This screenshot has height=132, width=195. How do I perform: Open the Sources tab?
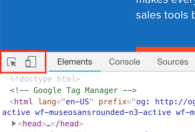click(173, 62)
